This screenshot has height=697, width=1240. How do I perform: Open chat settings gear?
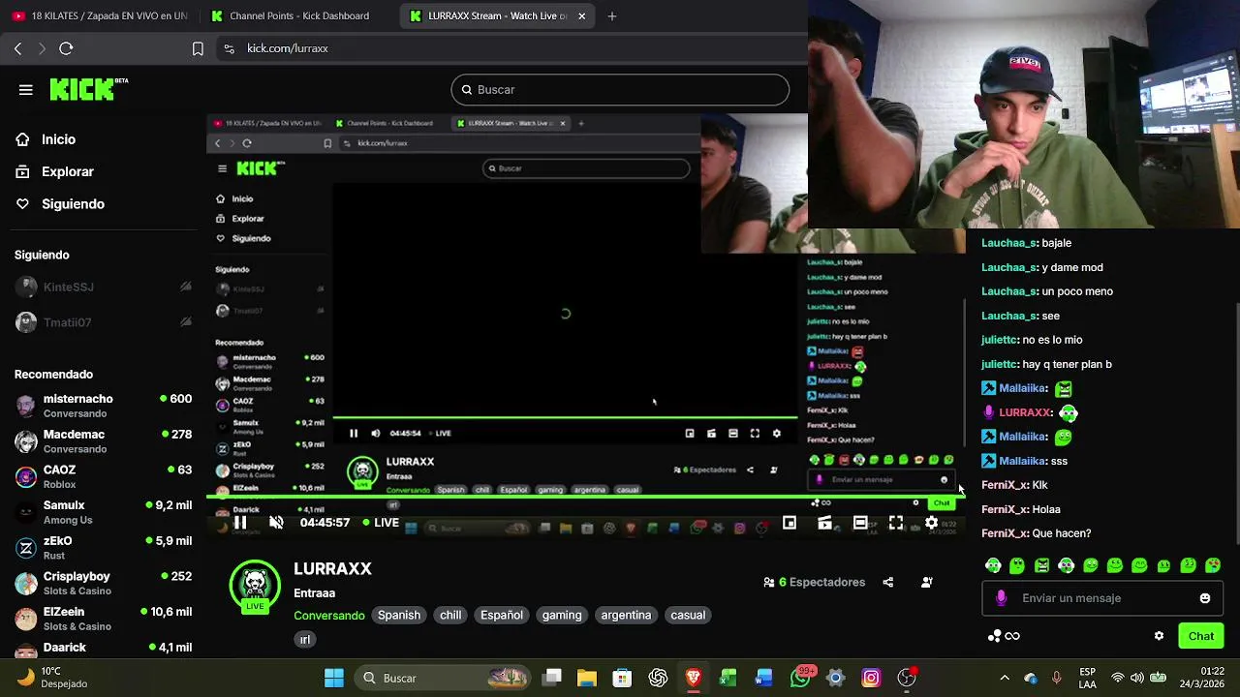1159,636
